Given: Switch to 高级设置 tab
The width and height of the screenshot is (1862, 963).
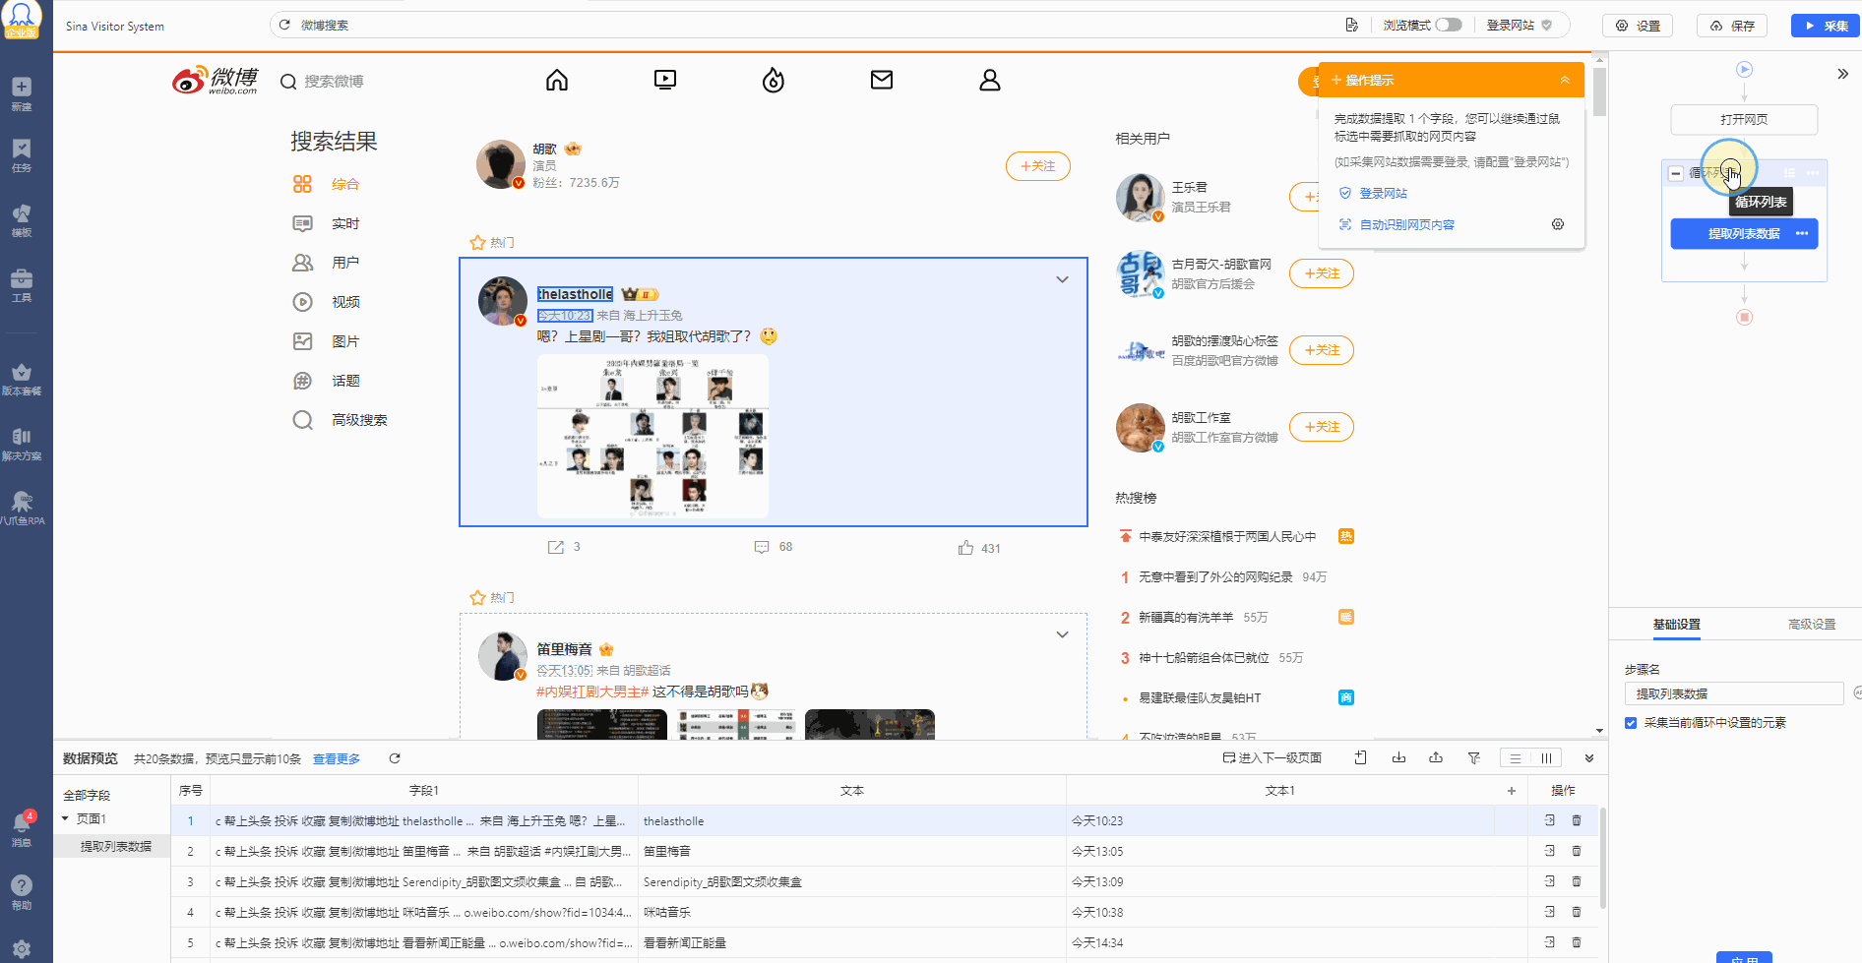Looking at the screenshot, I should tap(1812, 624).
